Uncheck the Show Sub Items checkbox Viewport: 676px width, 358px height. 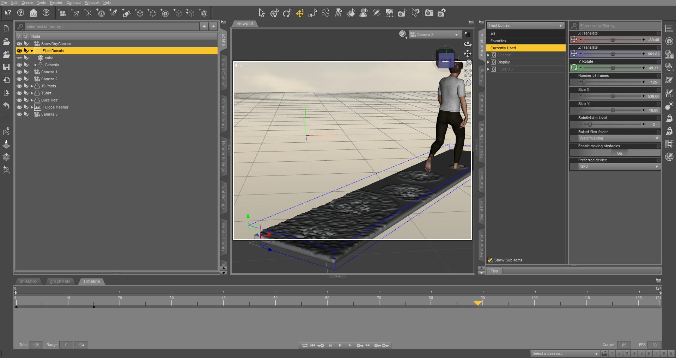coord(490,260)
